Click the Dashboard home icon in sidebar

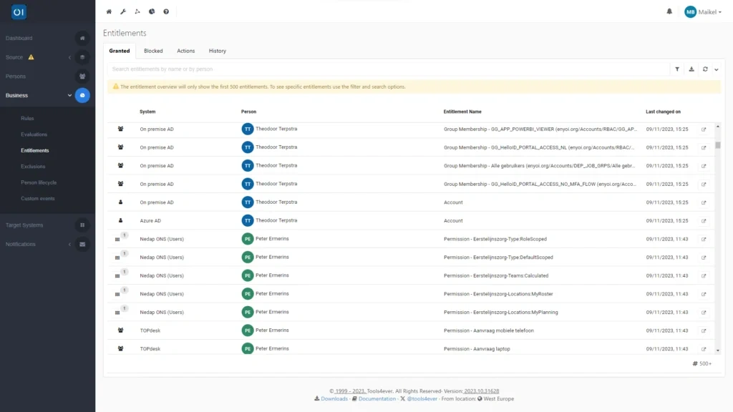click(x=82, y=39)
